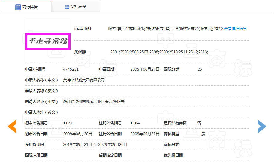The width and height of the screenshot is (274, 163).
Task: Click the applicant address in 浙江省温州市
Action: pos(94,102)
